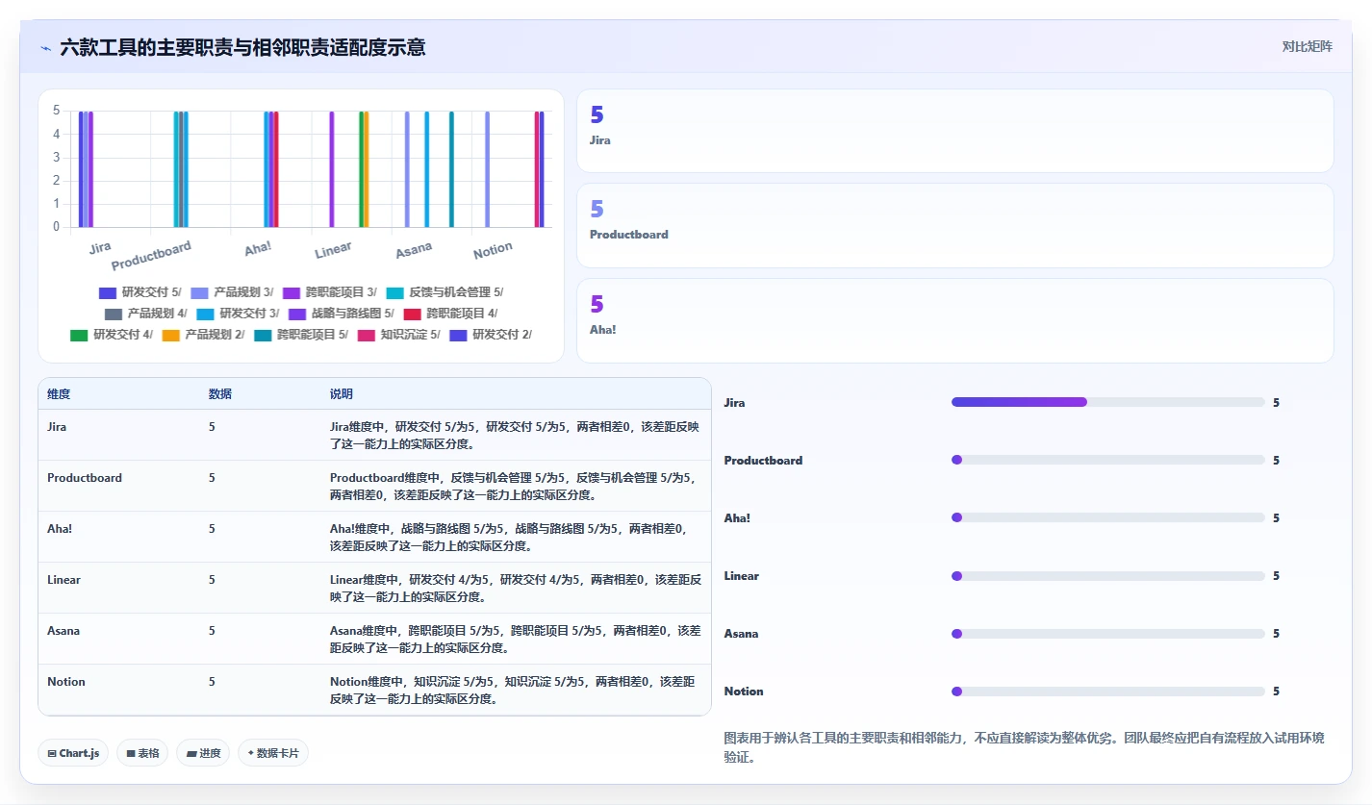Open the Productboard data card
Screen dimensions: 1372x805
954,225
